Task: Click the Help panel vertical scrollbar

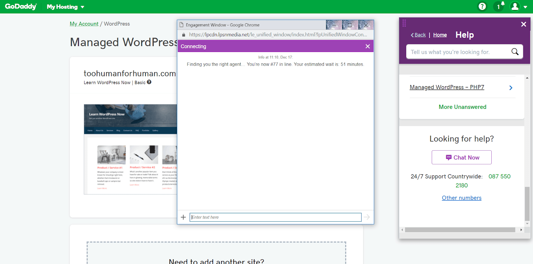Action: tap(527, 203)
